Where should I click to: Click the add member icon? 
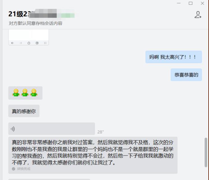click(198, 15)
